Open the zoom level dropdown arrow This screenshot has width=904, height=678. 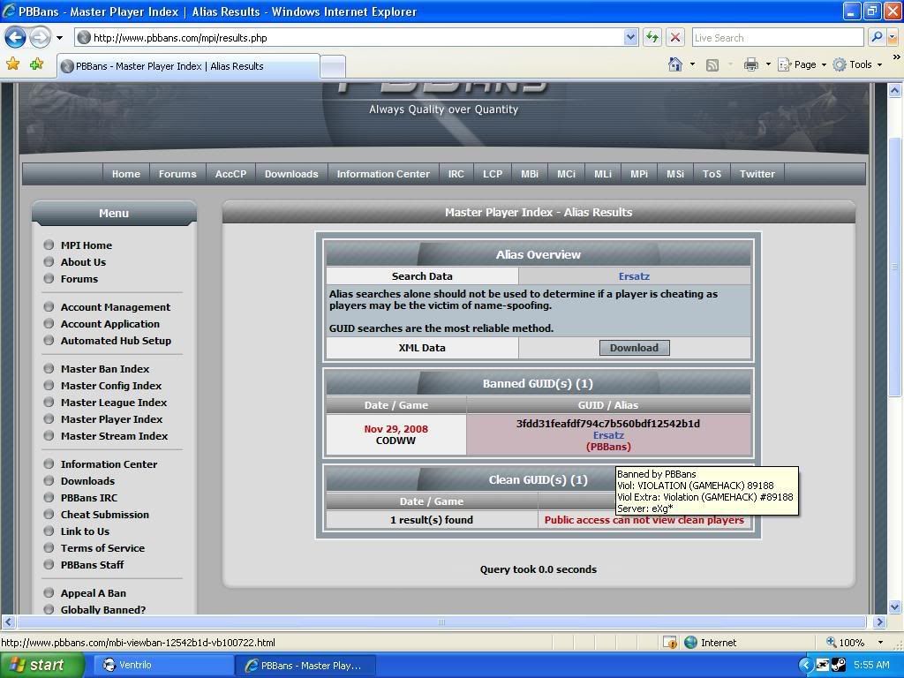click(880, 643)
